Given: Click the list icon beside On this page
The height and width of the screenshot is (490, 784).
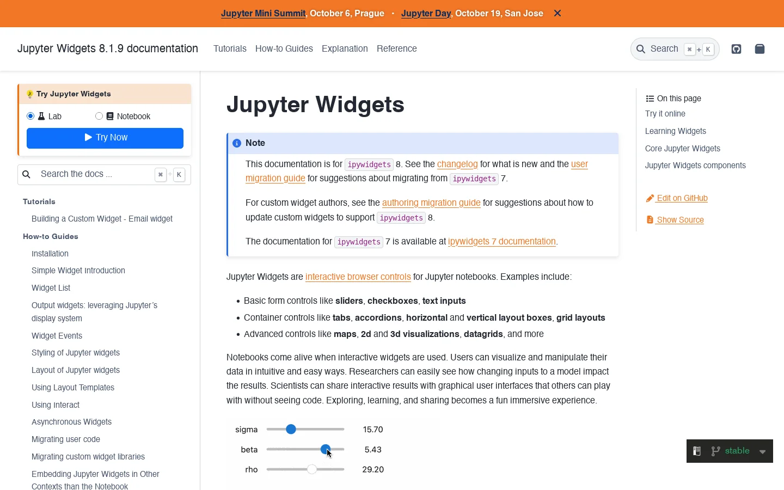Looking at the screenshot, I should 650,99.
